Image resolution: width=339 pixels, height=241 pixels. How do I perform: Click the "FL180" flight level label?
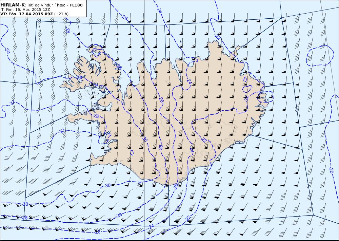(x=76, y=5)
